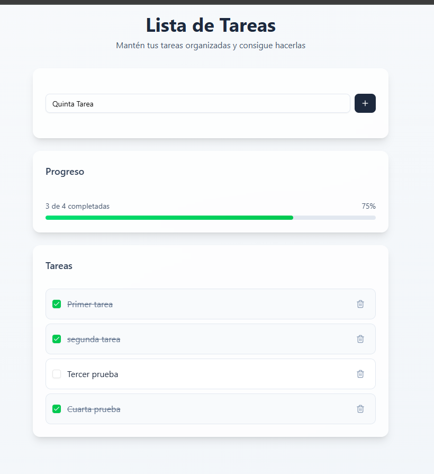Click the 75% progress percentage label
Screen dimensions: 434x474
pyautogui.click(x=368, y=206)
